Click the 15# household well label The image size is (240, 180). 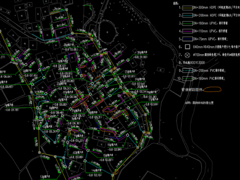tap(108, 155)
